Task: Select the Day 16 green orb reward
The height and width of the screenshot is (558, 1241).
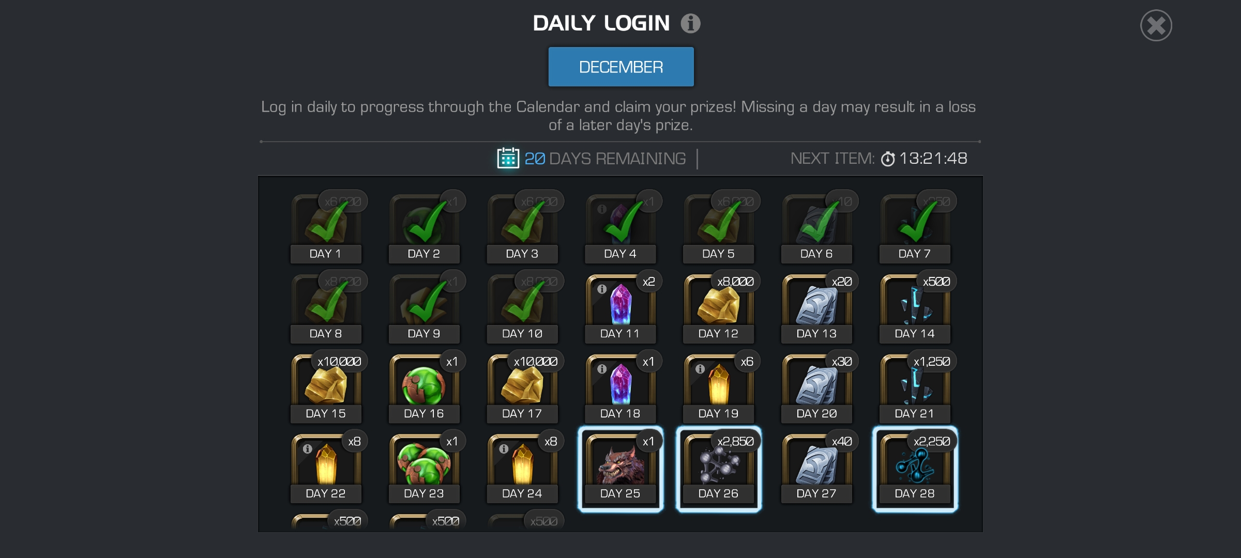Action: [424, 389]
